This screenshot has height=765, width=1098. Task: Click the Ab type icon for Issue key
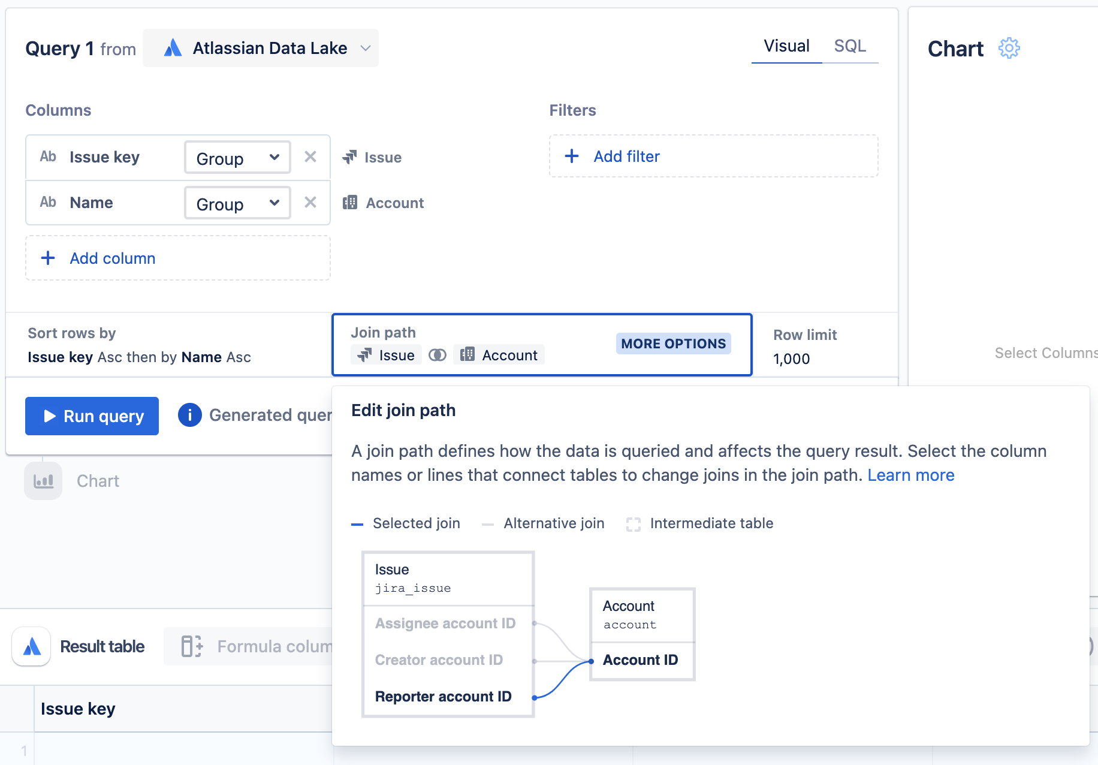(48, 157)
